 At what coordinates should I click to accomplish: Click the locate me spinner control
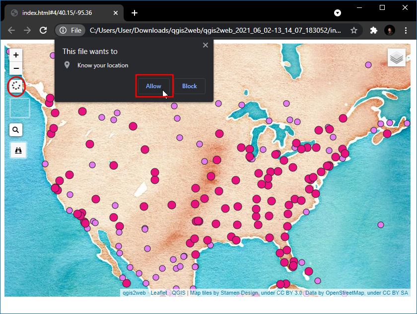[x=16, y=86]
